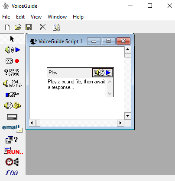
Task: Add a Play module from the palette
Action: point(12,50)
